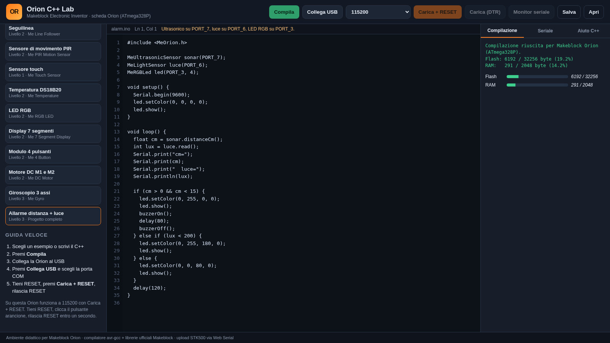Select the LED RGB example

point(53,113)
